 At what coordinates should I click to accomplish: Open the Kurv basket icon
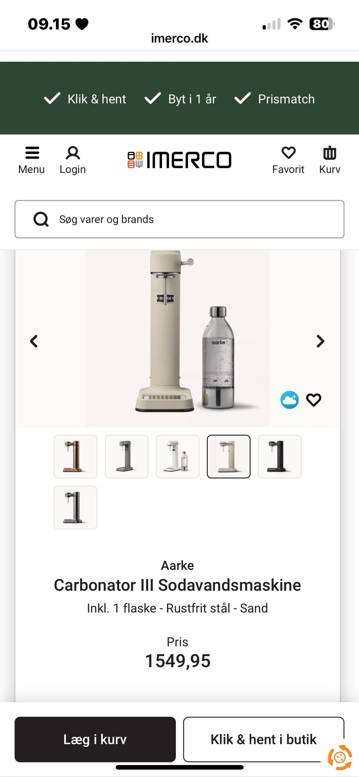pyautogui.click(x=329, y=153)
